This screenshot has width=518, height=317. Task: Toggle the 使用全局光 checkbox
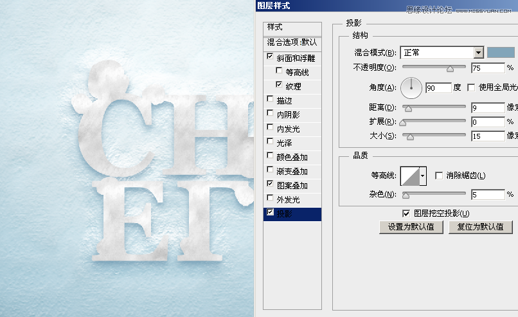tap(471, 87)
